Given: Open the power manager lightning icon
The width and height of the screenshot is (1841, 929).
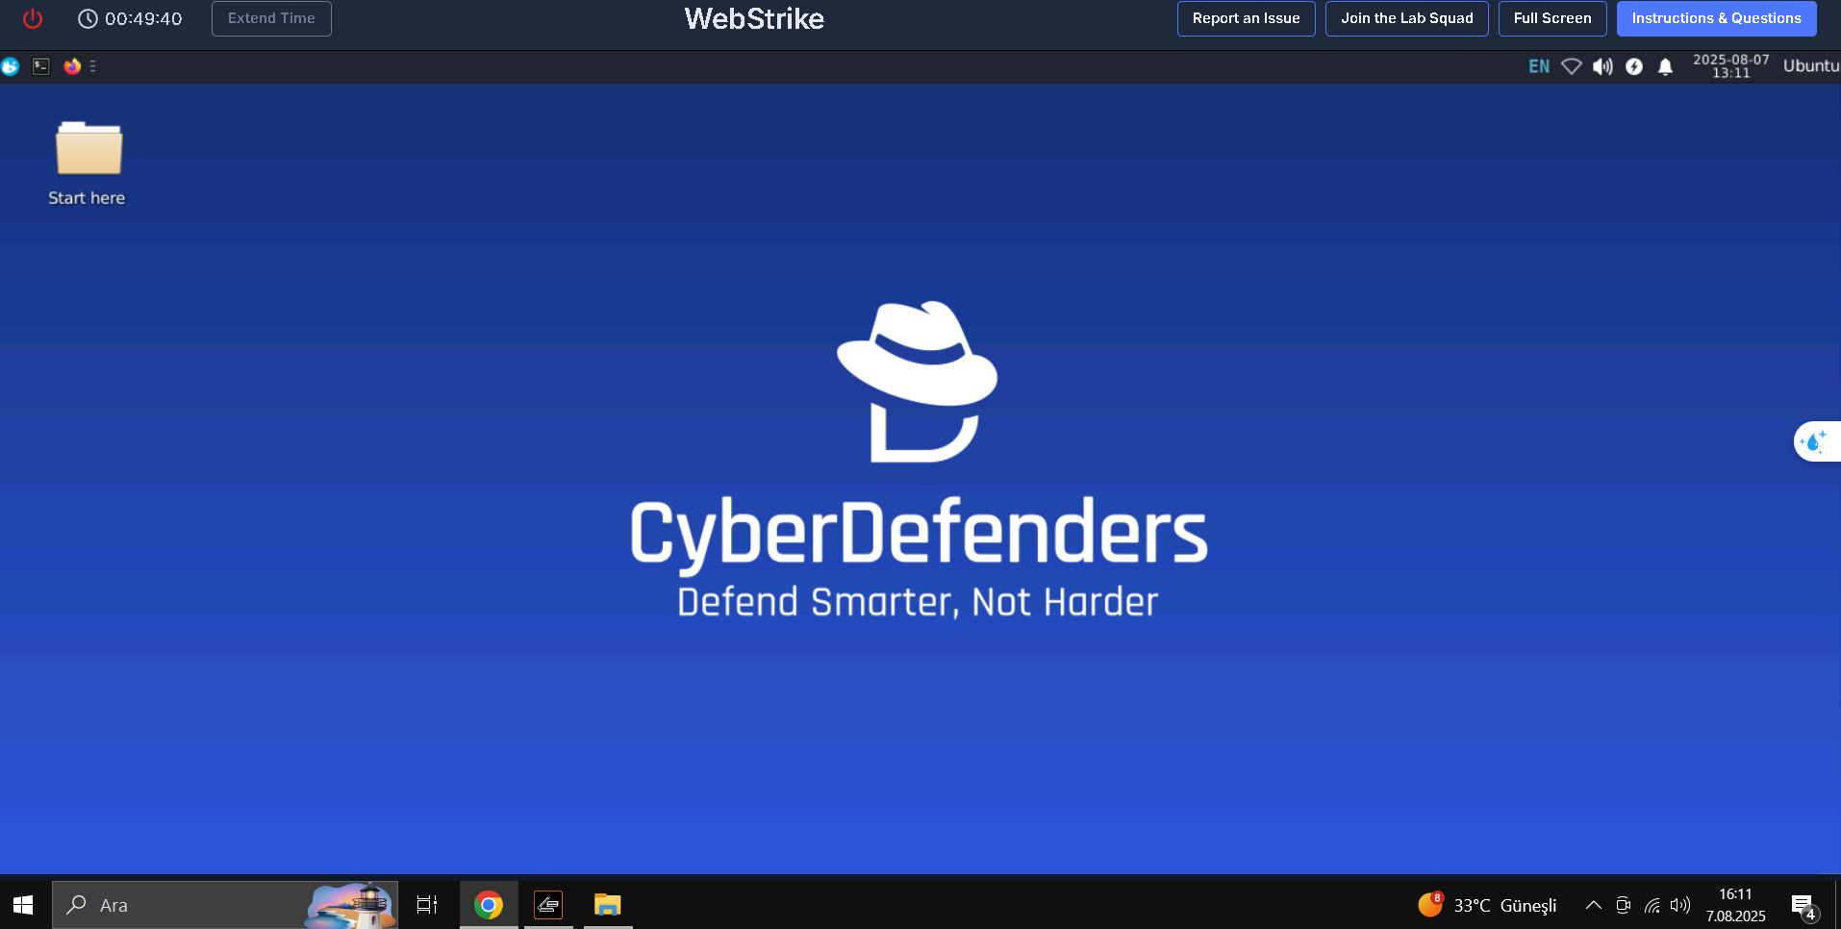Looking at the screenshot, I should (x=1634, y=66).
